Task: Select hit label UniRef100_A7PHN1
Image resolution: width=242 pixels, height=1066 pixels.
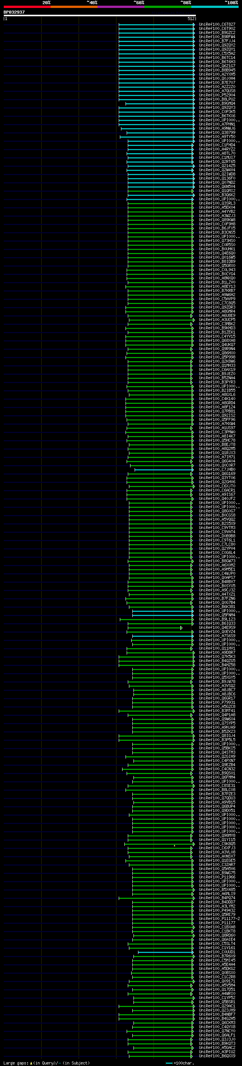Action: coord(217,124)
